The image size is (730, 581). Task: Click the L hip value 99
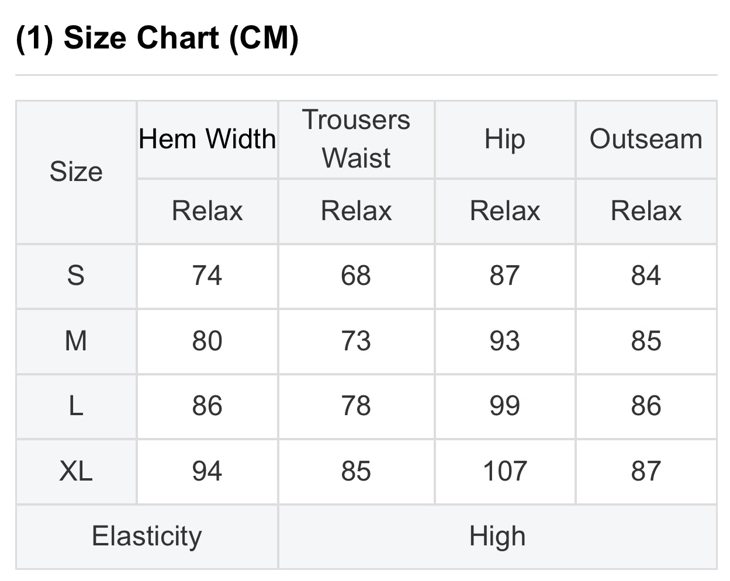pos(505,406)
